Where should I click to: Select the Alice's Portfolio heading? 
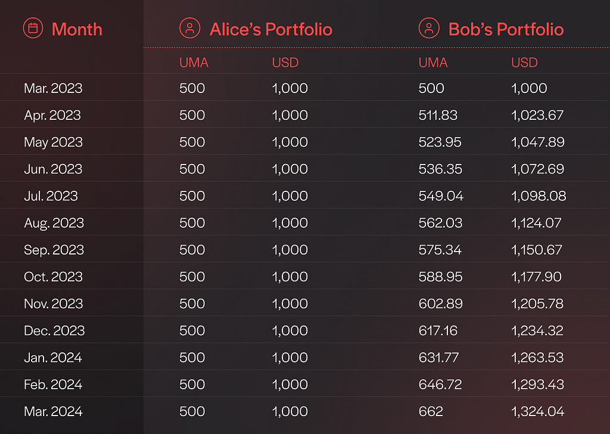click(271, 29)
